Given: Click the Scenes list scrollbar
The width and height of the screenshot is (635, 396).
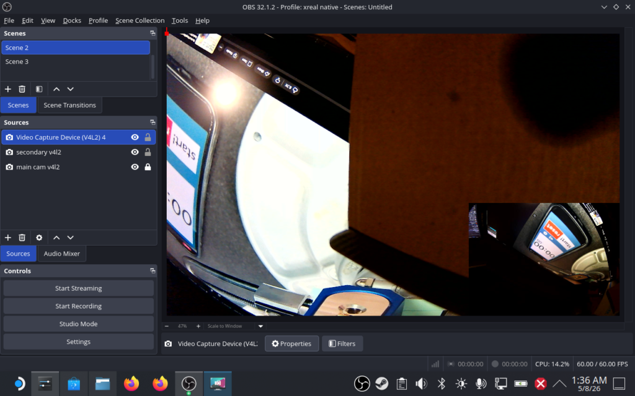Looking at the screenshot, I should click(153, 67).
